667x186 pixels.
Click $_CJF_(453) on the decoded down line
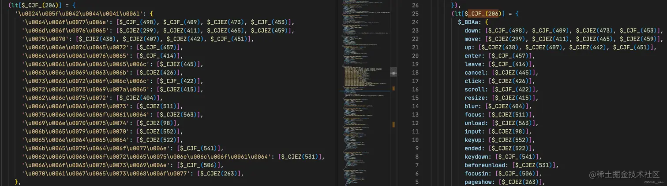[x=637, y=30]
